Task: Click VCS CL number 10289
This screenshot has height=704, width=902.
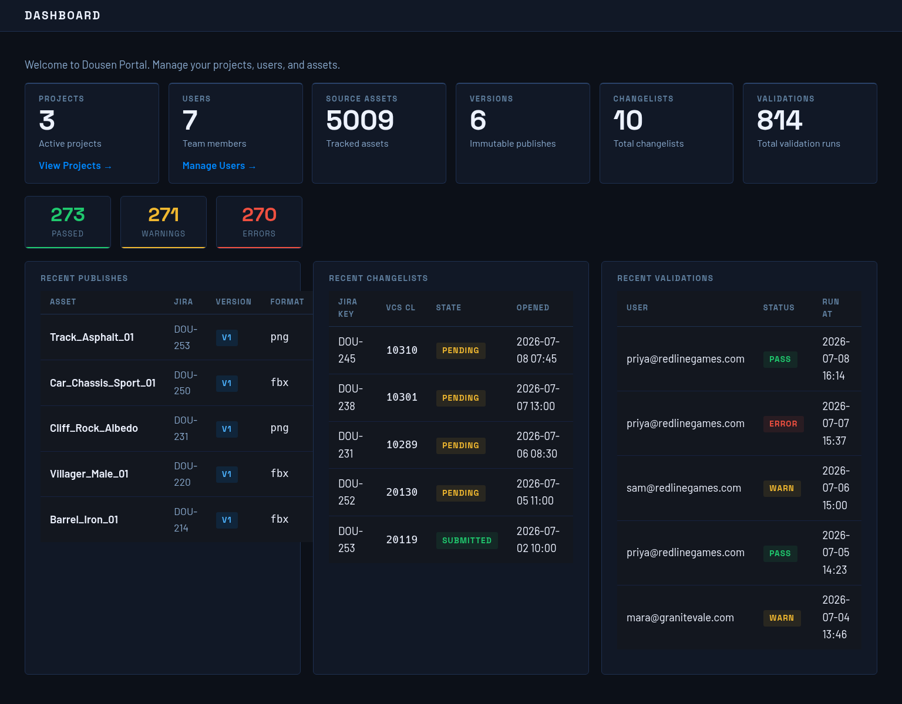Action: click(402, 445)
